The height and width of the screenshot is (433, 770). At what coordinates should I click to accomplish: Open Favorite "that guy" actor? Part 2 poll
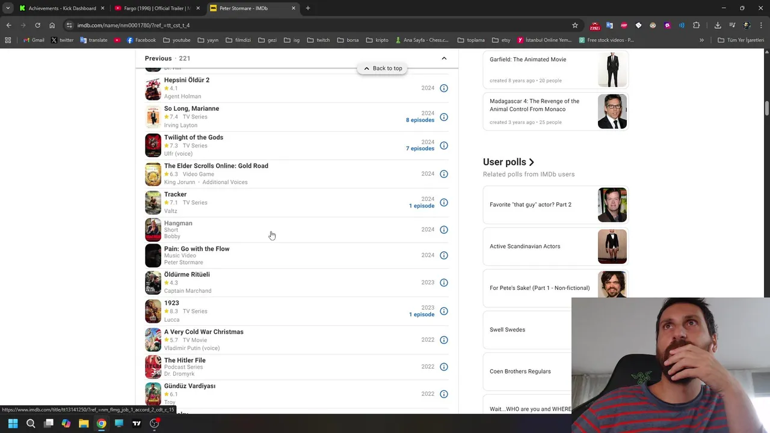pos(555,204)
